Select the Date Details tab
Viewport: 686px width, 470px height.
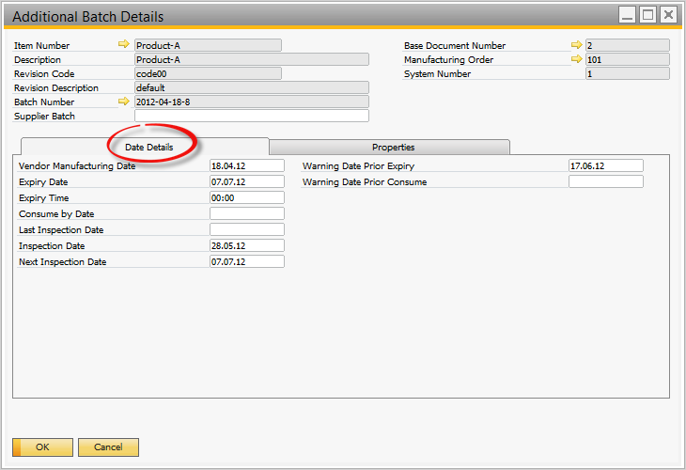(x=148, y=148)
